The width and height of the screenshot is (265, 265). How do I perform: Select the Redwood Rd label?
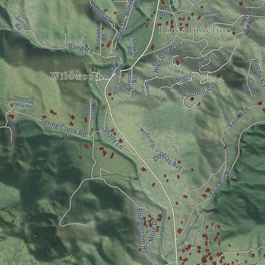[x=101, y=37]
